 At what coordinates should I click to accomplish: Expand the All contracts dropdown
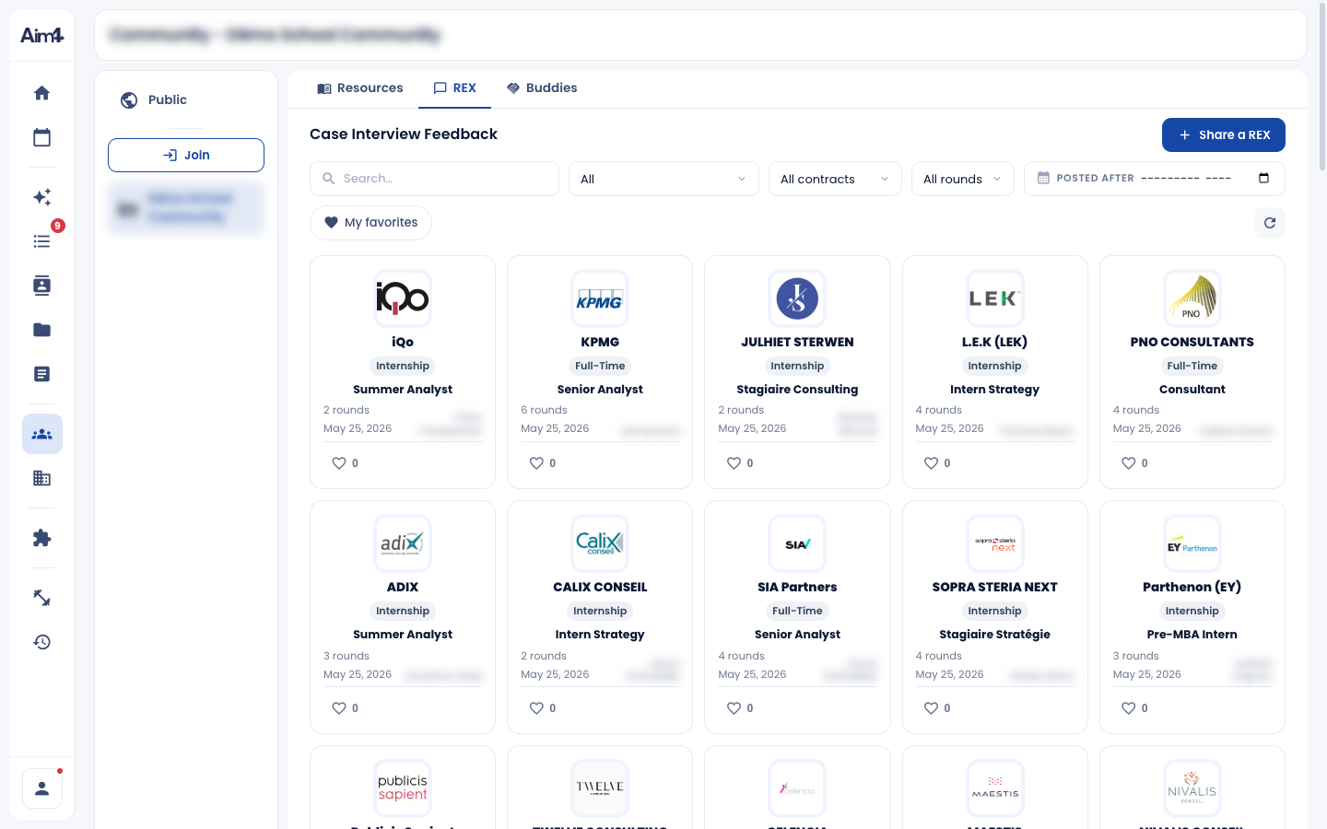[x=835, y=179]
